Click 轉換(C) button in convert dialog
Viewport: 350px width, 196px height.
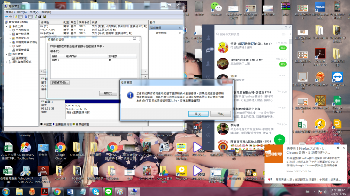pyautogui.click(x=108, y=93)
